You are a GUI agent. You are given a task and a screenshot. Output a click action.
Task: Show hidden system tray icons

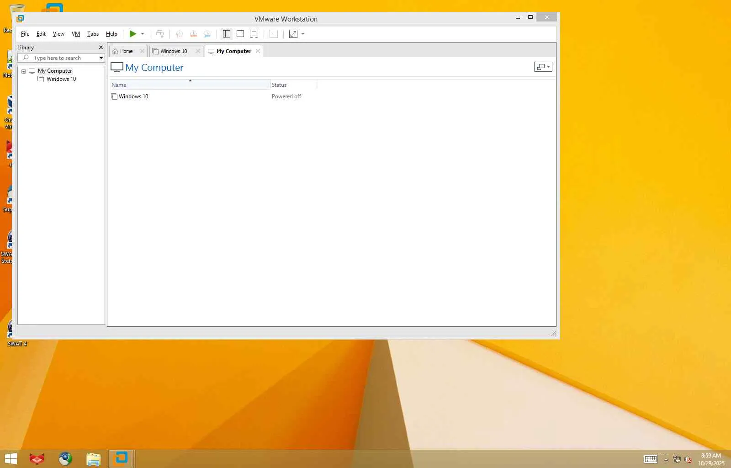click(x=666, y=459)
